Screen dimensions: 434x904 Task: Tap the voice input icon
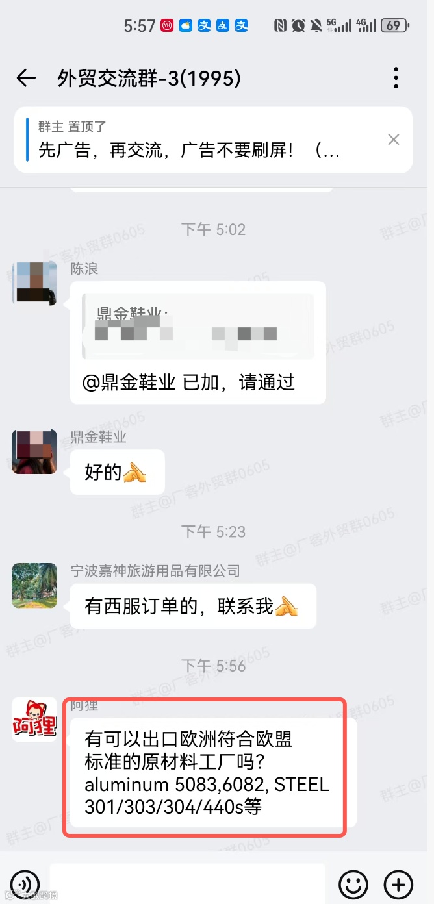coord(25,885)
